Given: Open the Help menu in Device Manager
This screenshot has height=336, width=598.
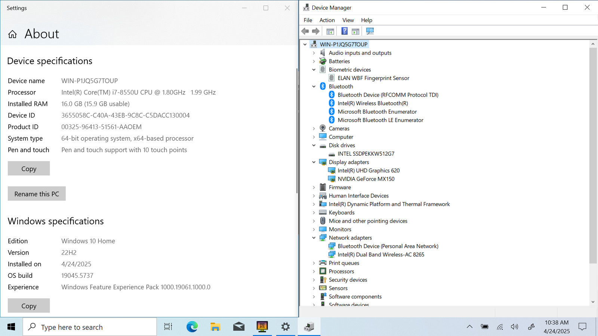Looking at the screenshot, I should pos(367,20).
